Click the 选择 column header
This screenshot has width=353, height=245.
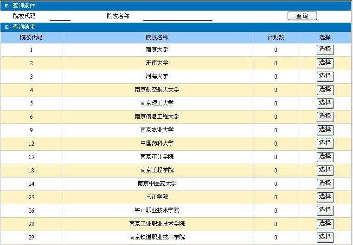pyautogui.click(x=325, y=37)
